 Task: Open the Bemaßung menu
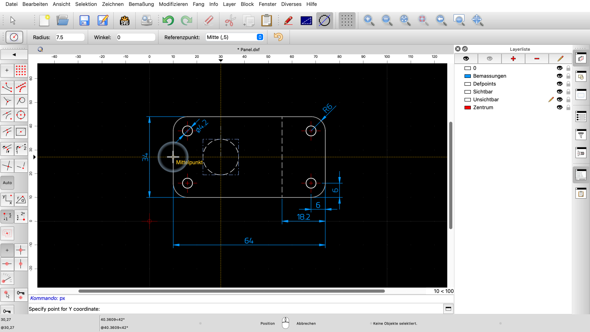[141, 4]
